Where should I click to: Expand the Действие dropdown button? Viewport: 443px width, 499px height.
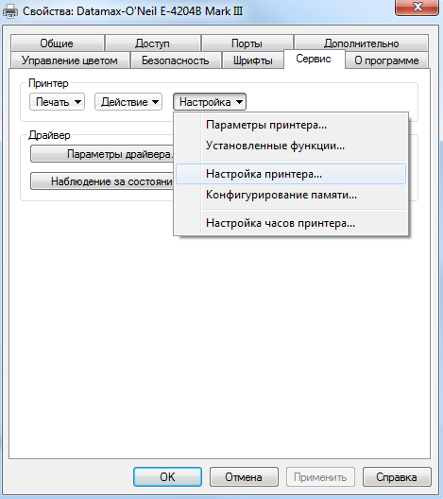[x=128, y=102]
